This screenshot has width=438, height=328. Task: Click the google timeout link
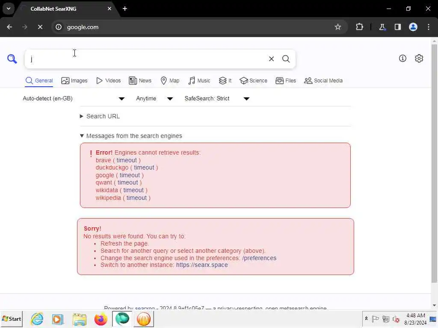(x=130, y=175)
